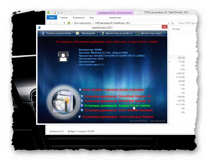Open www.DriverOff.net link
Viewport: 208px width, 161px height.
(138, 121)
